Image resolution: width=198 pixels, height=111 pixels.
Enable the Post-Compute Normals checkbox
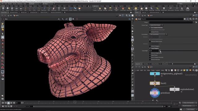pos(150,57)
